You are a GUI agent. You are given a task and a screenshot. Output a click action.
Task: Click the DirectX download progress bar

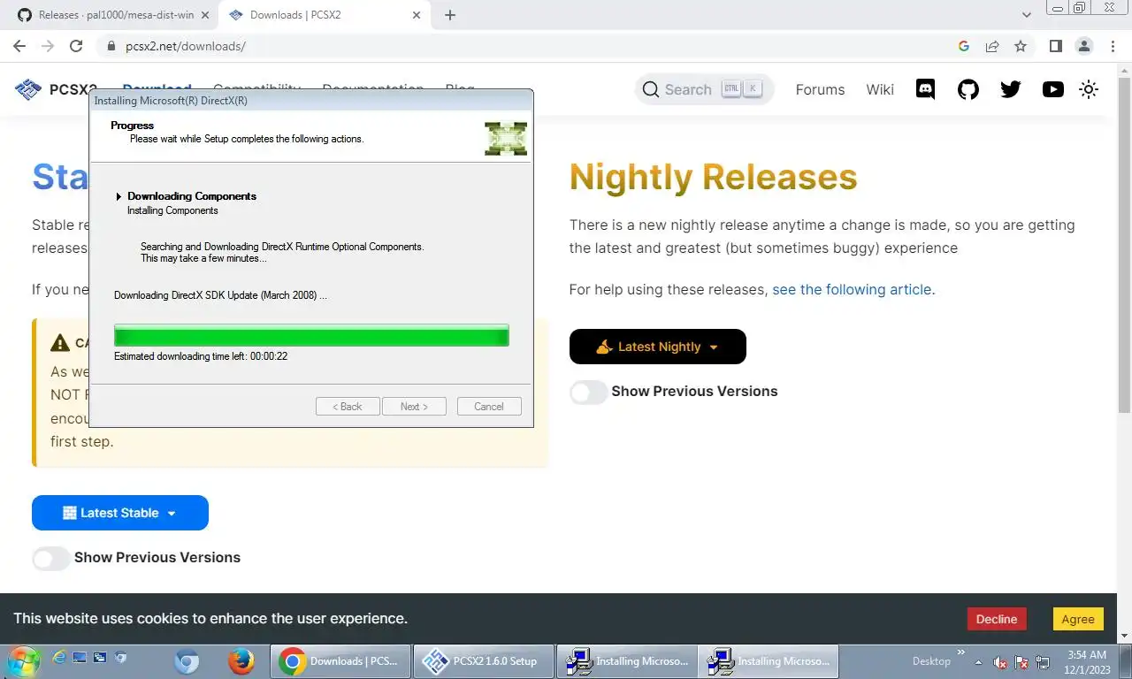[311, 335]
